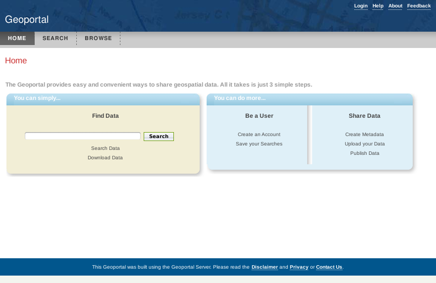Click Upload your Data link
436x283 pixels.
365,144
